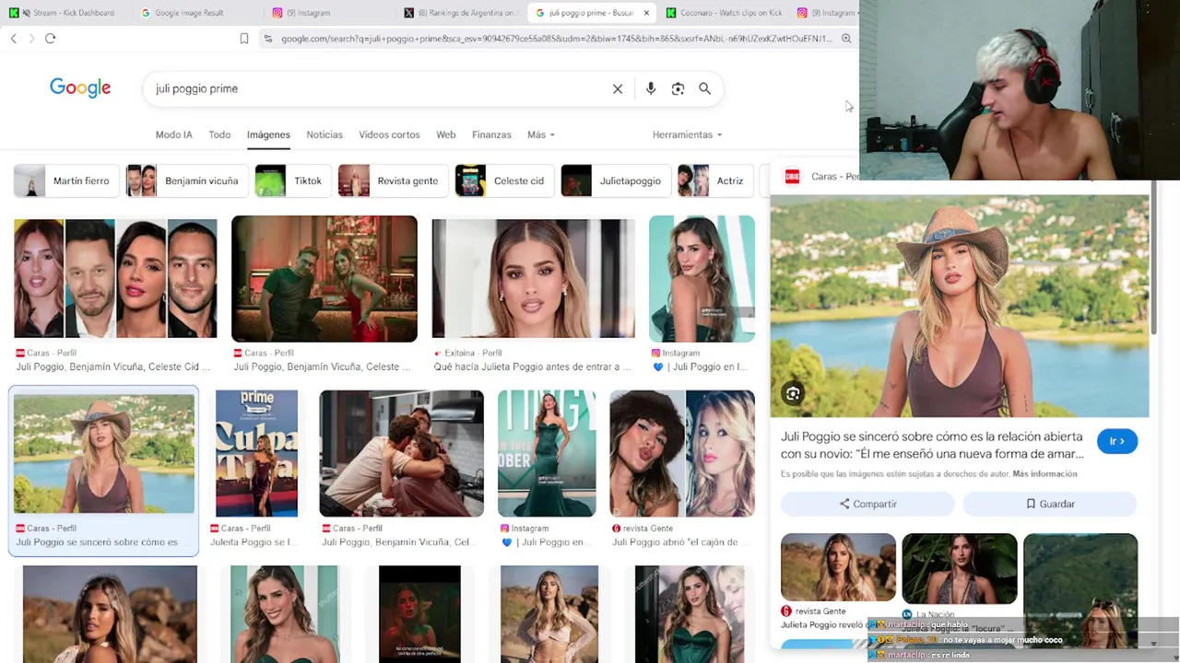The image size is (1180, 663).
Task: Switch to the Rankings de Argentina tab
Action: tap(461, 13)
